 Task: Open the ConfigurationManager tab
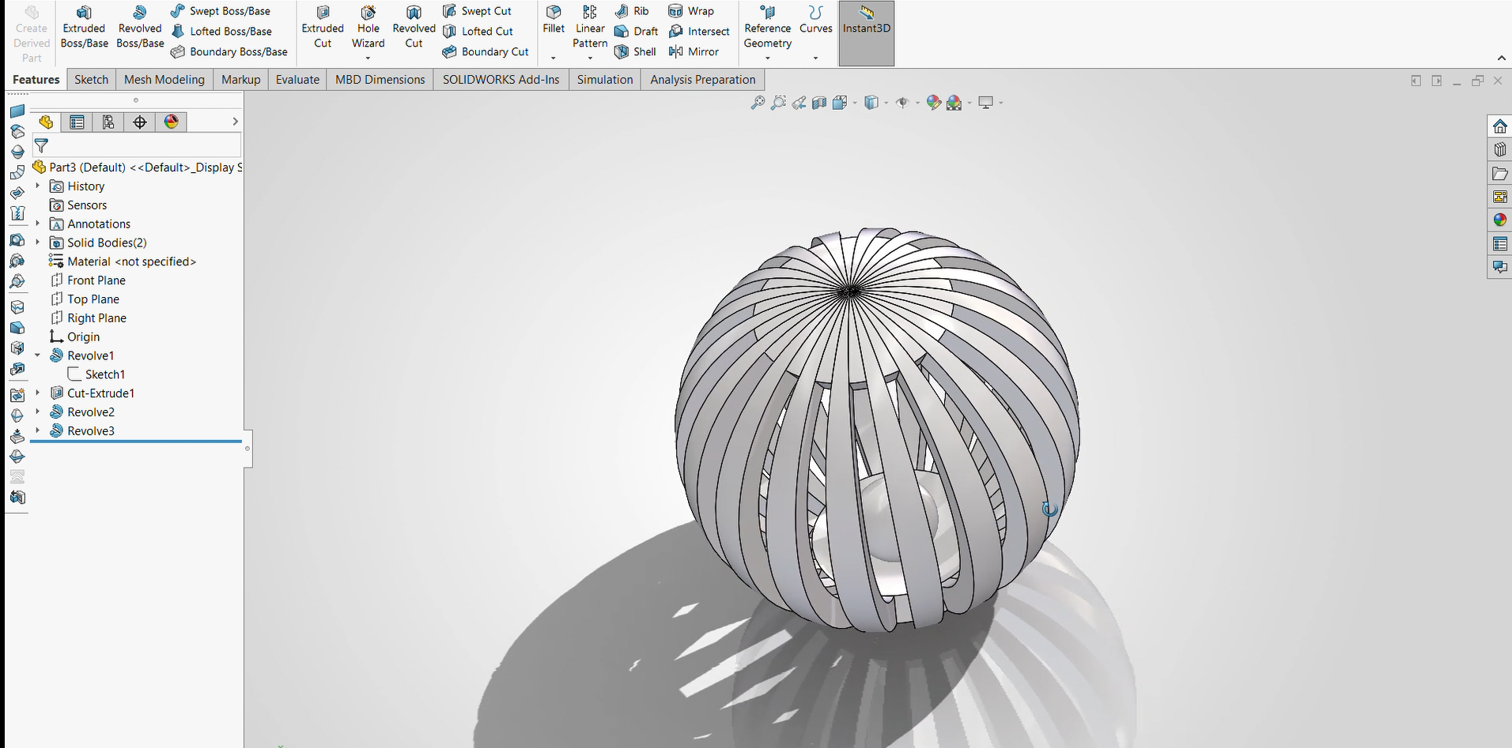(x=108, y=122)
